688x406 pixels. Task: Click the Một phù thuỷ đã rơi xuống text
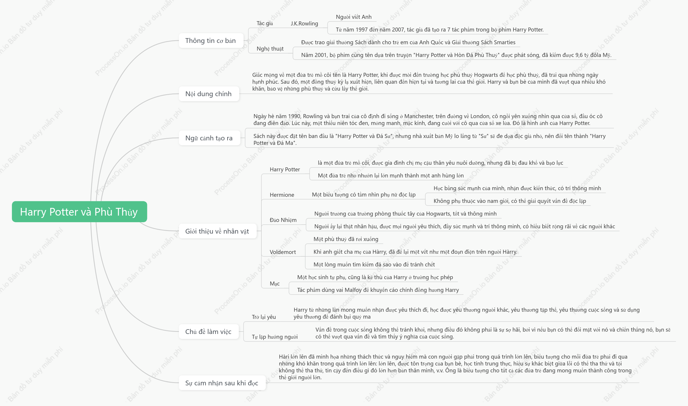coord(346,239)
